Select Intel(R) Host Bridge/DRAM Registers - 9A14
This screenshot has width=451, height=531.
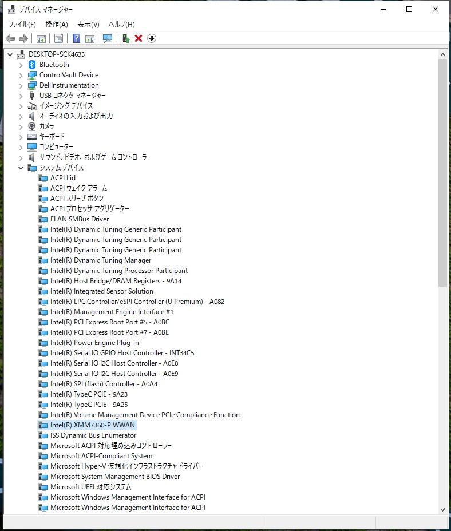[116, 281]
